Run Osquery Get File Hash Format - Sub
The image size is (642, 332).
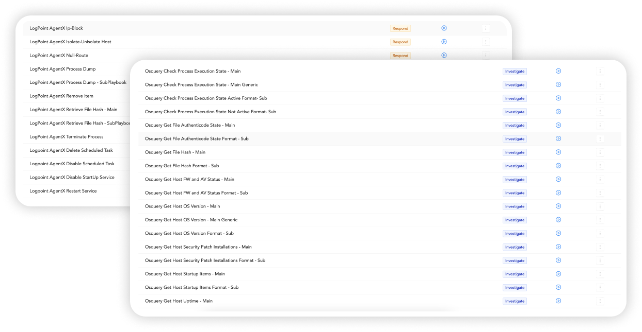(558, 166)
